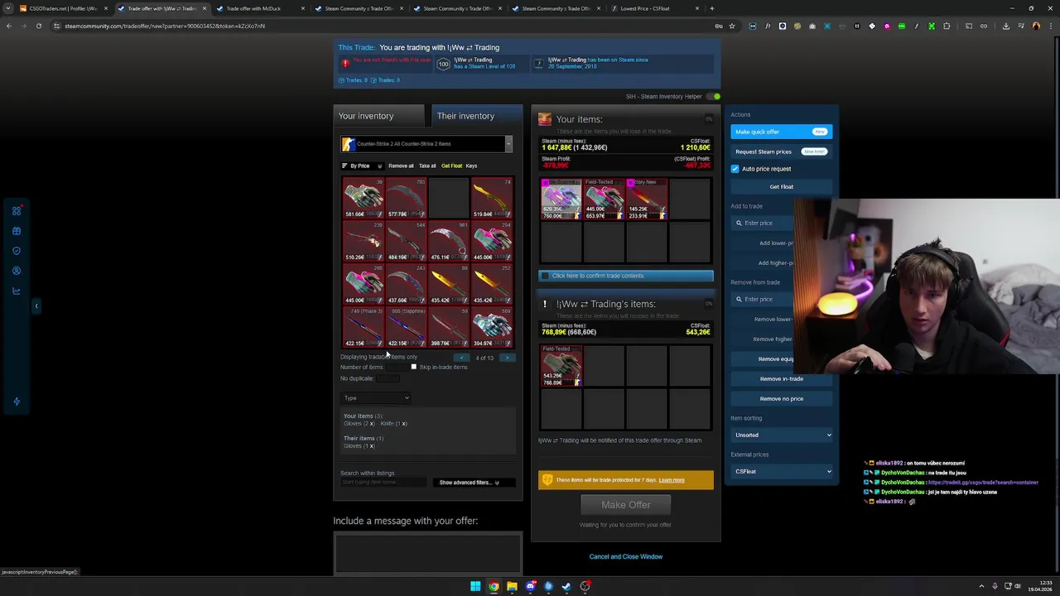Open the Unsorted item sorting dropdown
Screen dimensions: 1060x596
[782, 435]
